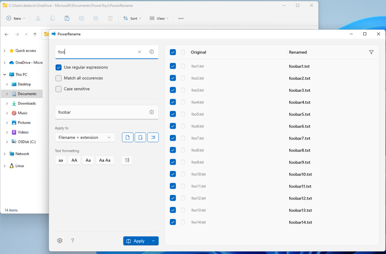The width and height of the screenshot is (386, 254).
Task: Click the info icon in the search field
Action: coord(152,52)
